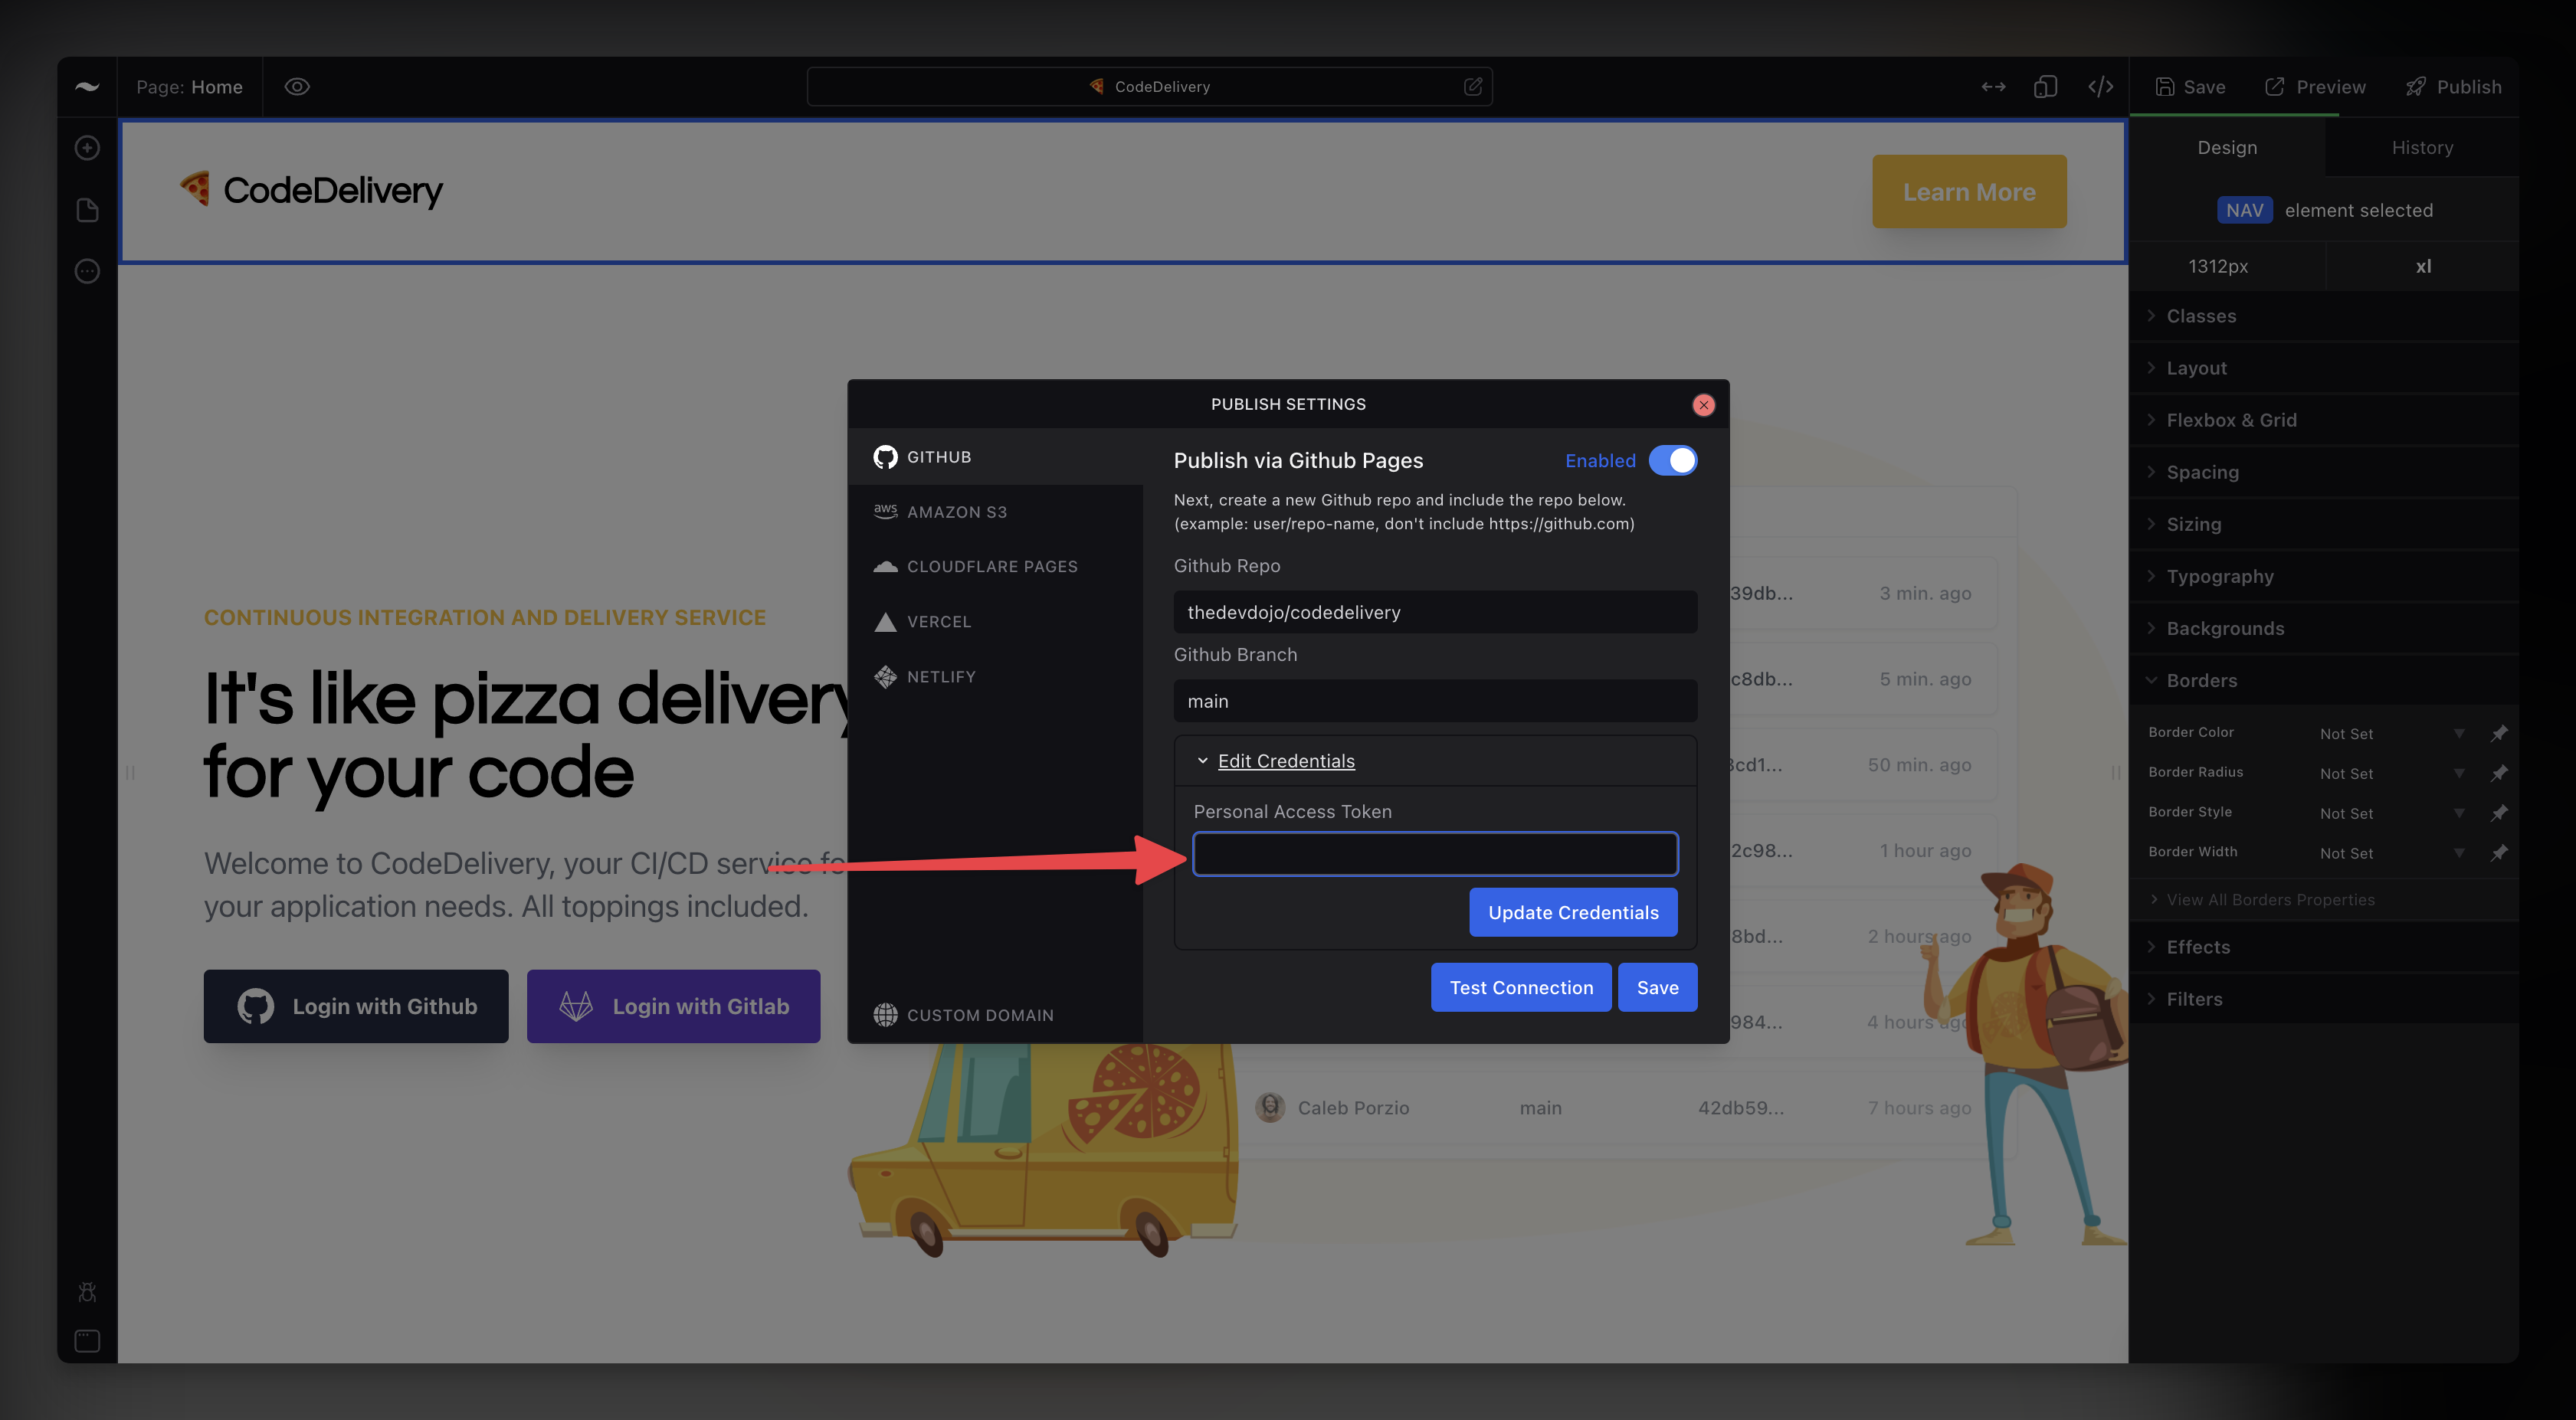Image resolution: width=2576 pixels, height=1420 pixels.
Task: Click the bug report icon at bottom left
Action: click(87, 1292)
